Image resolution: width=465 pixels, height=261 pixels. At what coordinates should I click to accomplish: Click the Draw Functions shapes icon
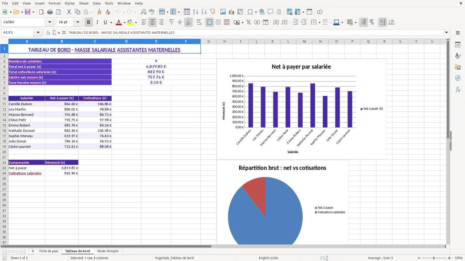tap(320, 12)
